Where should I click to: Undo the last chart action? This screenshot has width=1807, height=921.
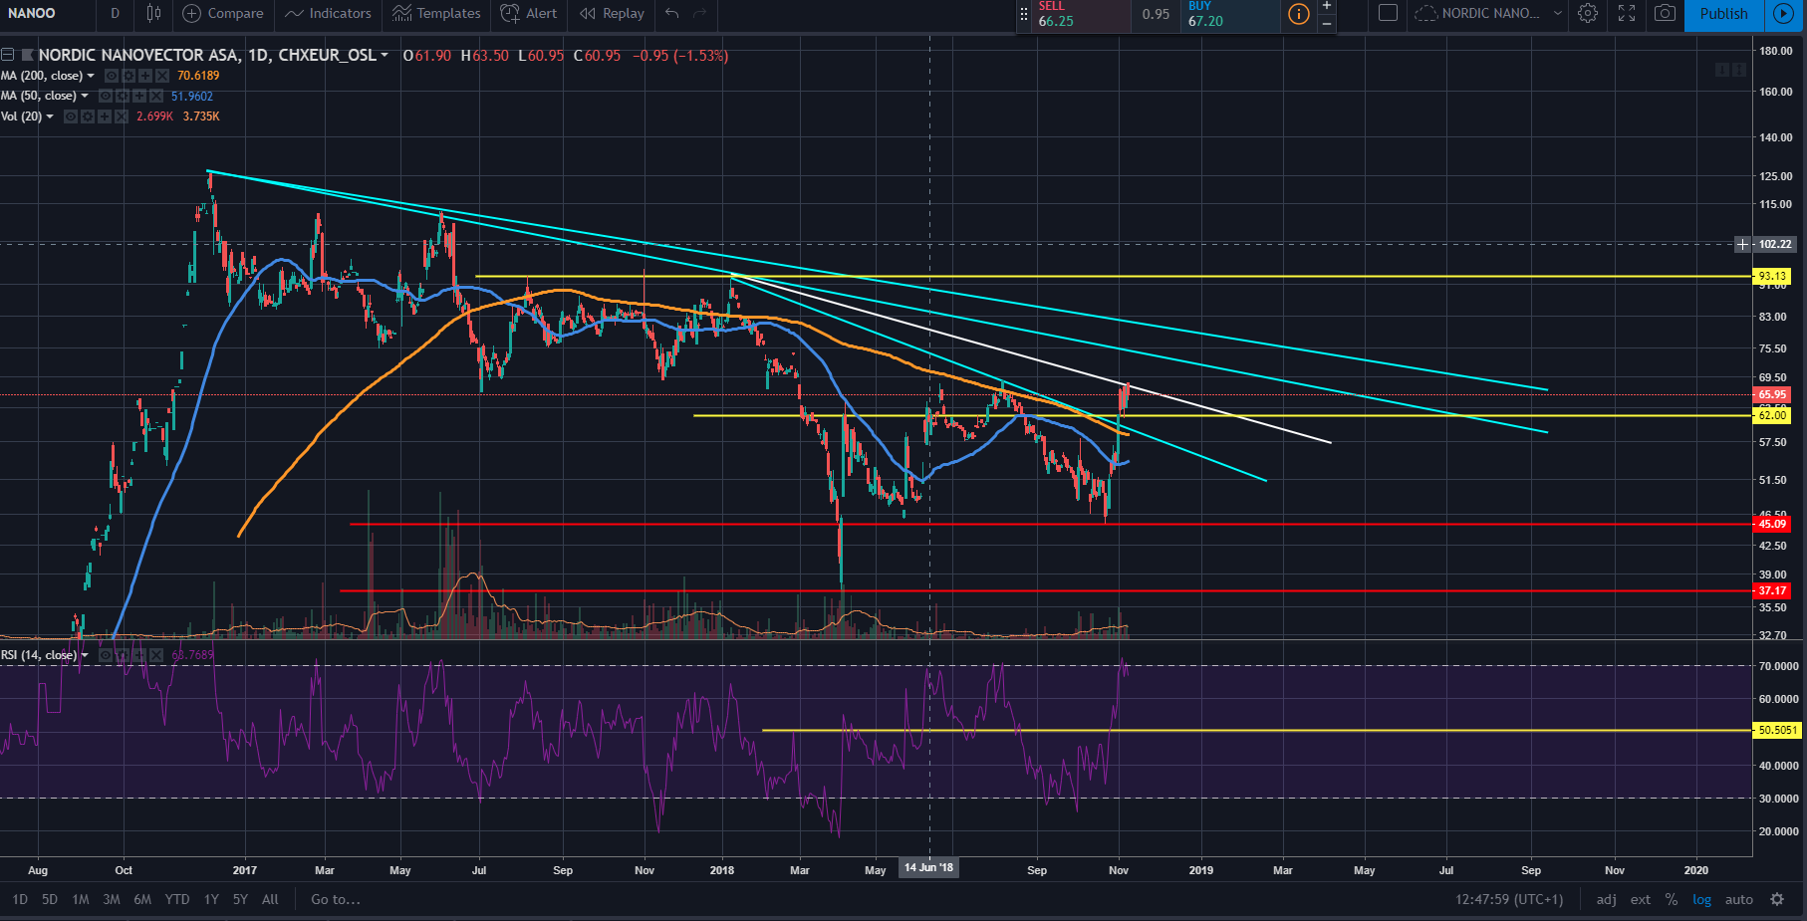672,13
